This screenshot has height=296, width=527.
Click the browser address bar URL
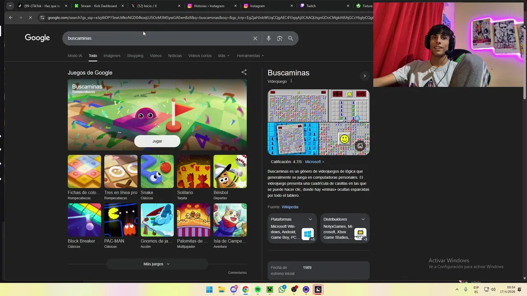click(x=210, y=18)
